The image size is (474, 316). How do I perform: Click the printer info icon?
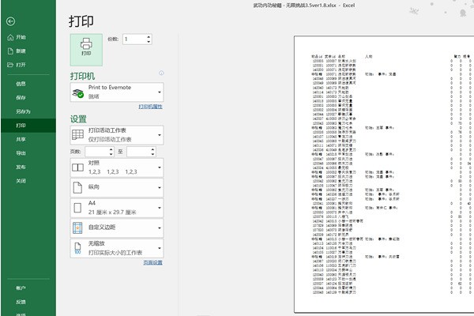click(161, 73)
